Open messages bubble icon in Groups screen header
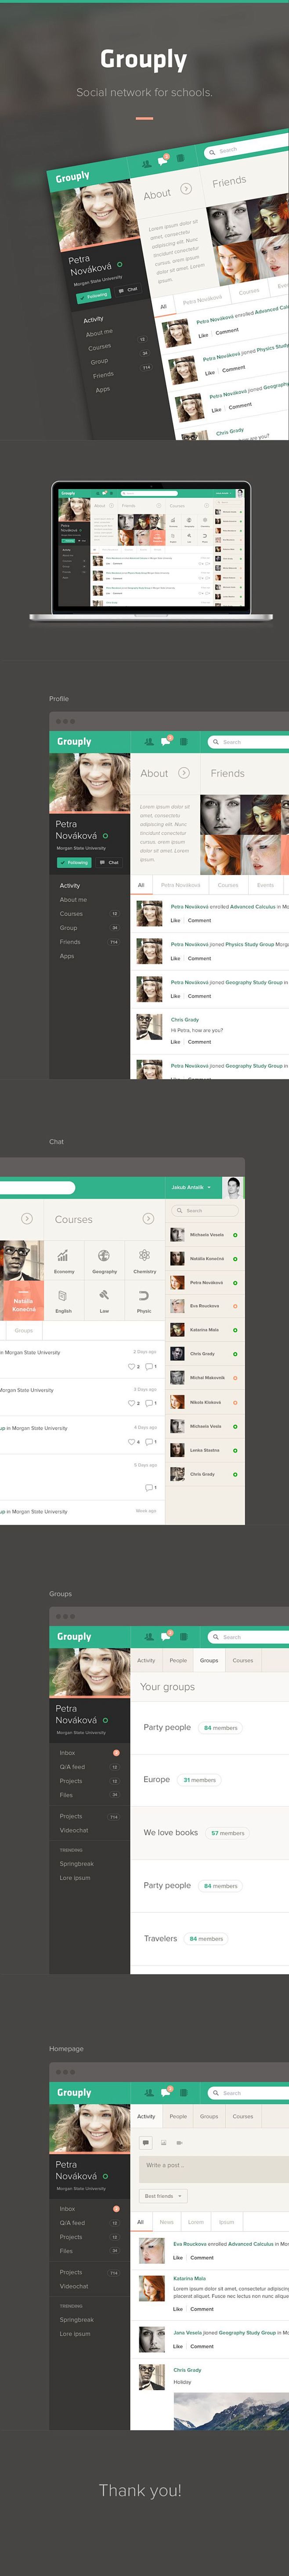The image size is (289, 2576). (167, 1636)
